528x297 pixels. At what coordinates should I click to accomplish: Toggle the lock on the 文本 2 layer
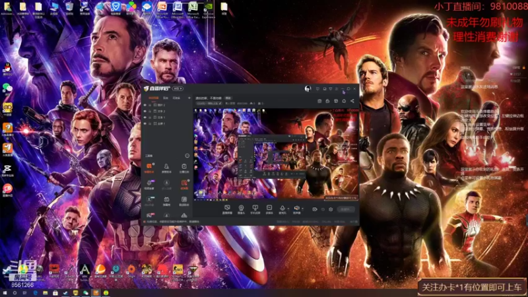pyautogui.click(x=150, y=111)
